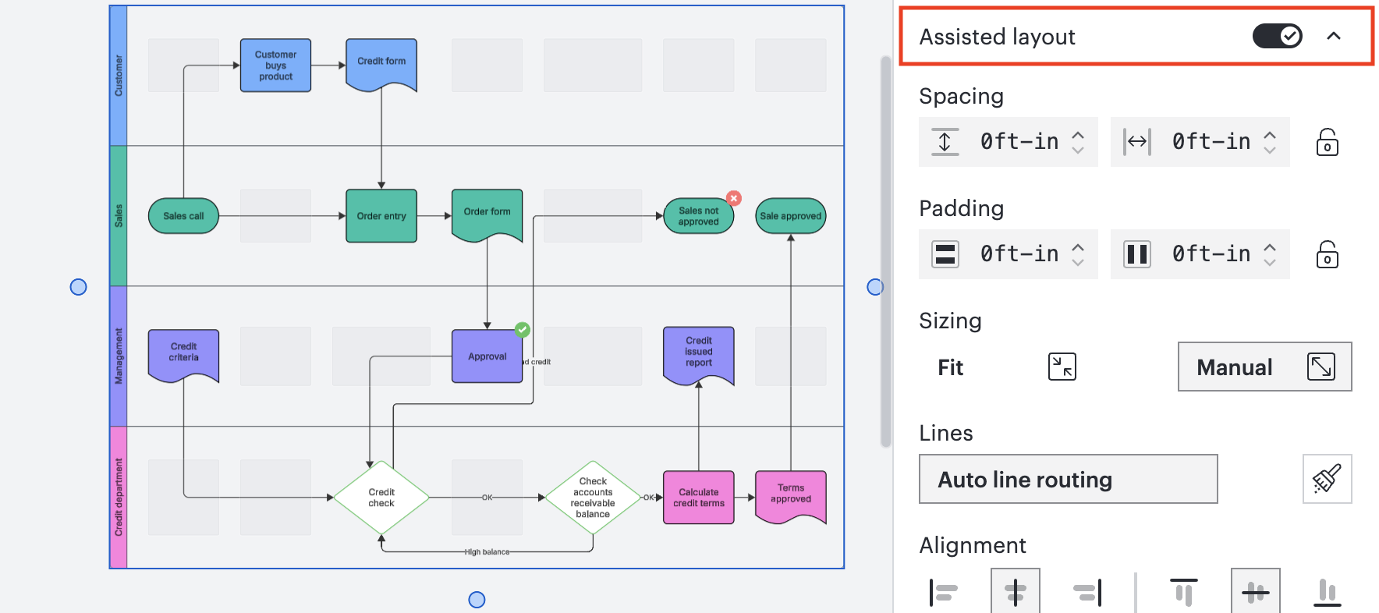Click the left blue container handle
The image size is (1379, 613).
pyautogui.click(x=78, y=287)
